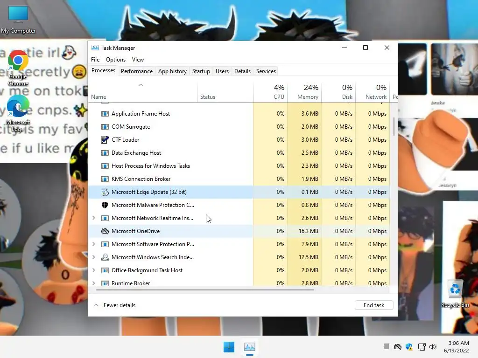Viewport: 478px width, 358px height.
Task: Click the Microsoft Edge Update icon
Action: click(x=105, y=192)
